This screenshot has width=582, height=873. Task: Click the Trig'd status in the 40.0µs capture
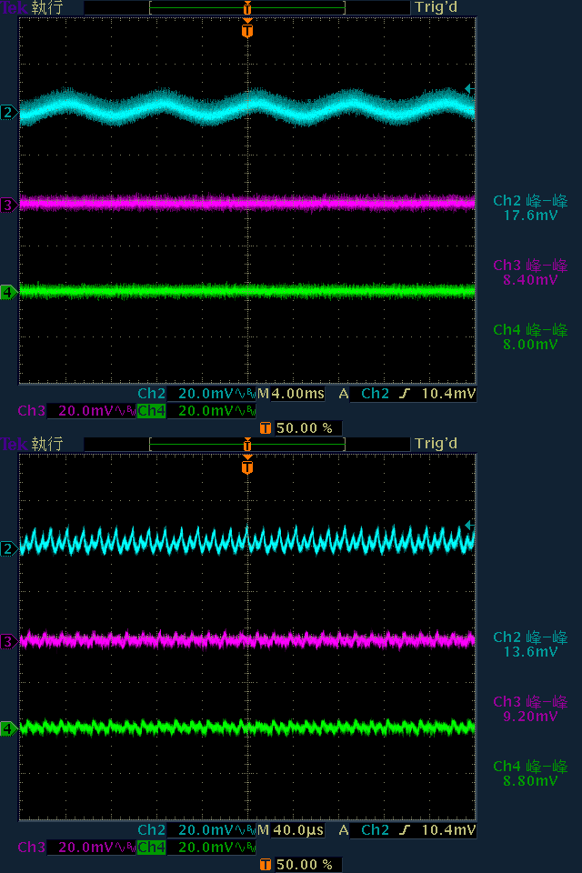pyautogui.click(x=436, y=444)
